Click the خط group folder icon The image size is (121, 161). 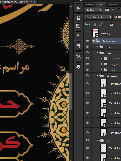pos(102,47)
